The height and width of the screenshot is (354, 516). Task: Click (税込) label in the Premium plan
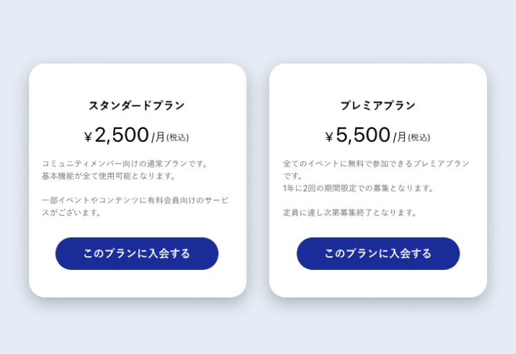coord(419,138)
